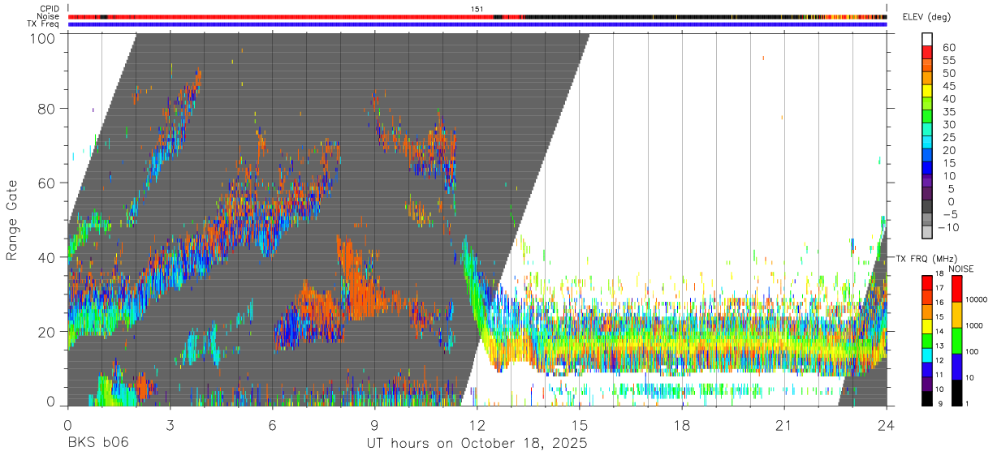This screenshot has width=997, height=460.
Task: Click the BKS b06 radar beam label
Action: [97, 444]
